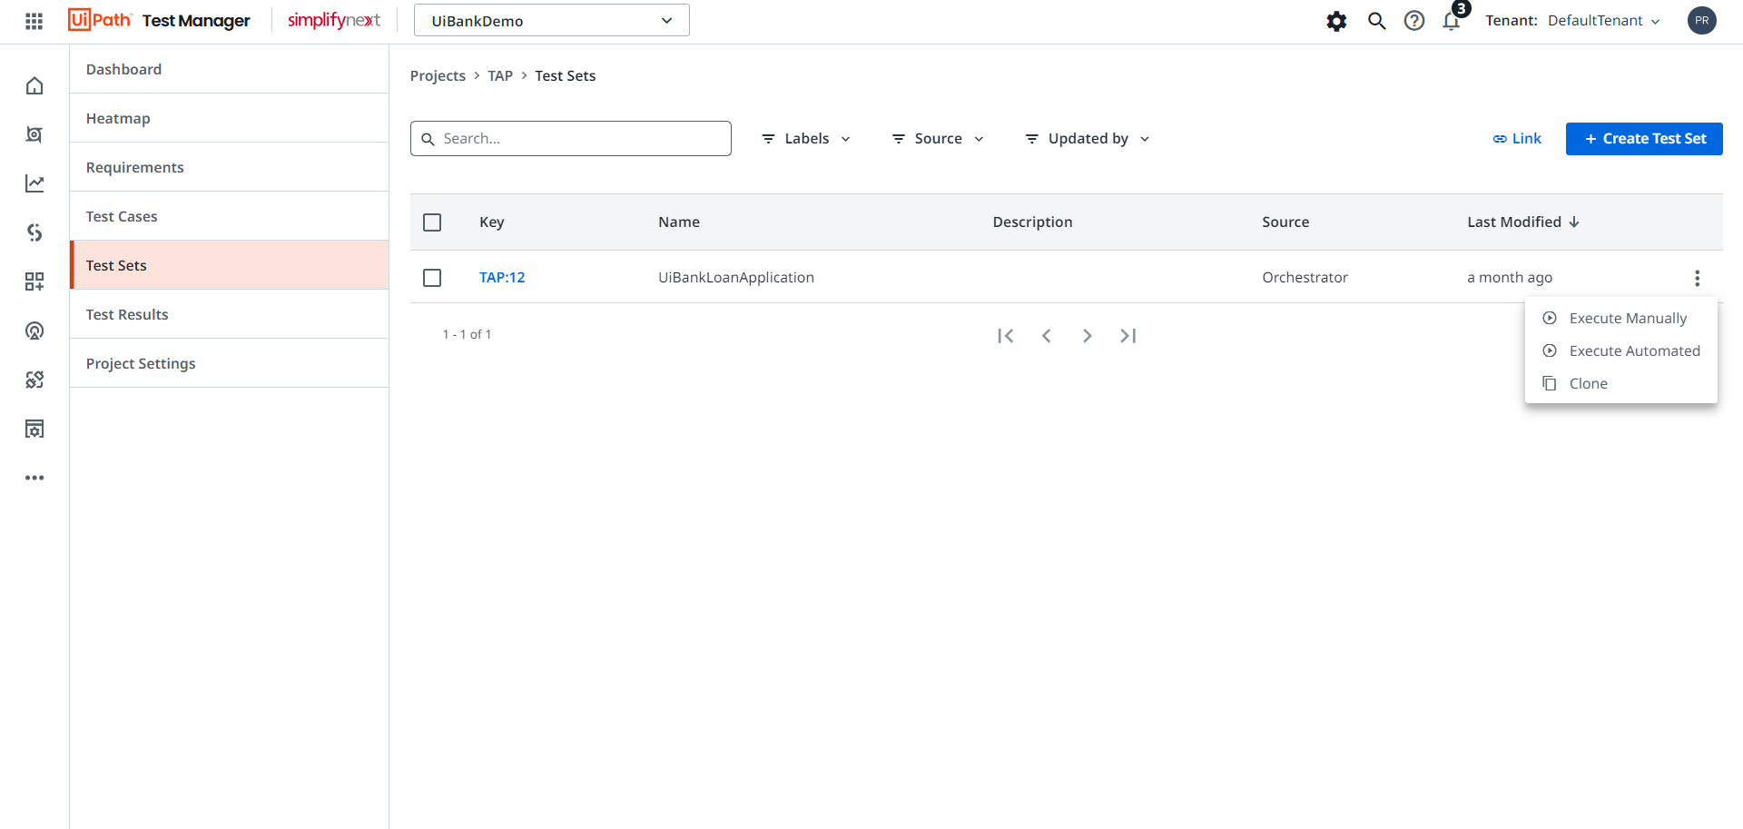Viewport: 1743px width, 829px height.
Task: Click the 'a month ago' cell
Action: [1510, 278]
